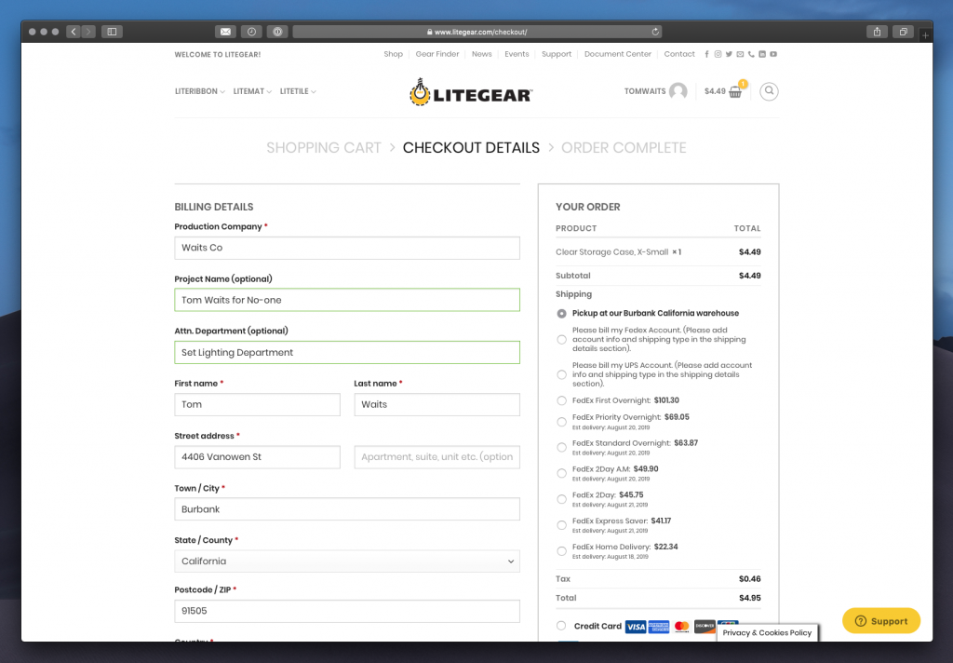Go back to SHOPPING CART step
This screenshot has height=663, width=953.
pos(324,148)
